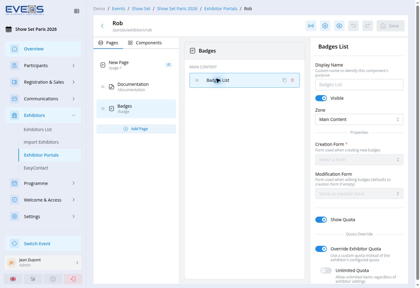Turn off Override Exhibitor Quota
This screenshot has width=420, height=288.
tap(321, 249)
